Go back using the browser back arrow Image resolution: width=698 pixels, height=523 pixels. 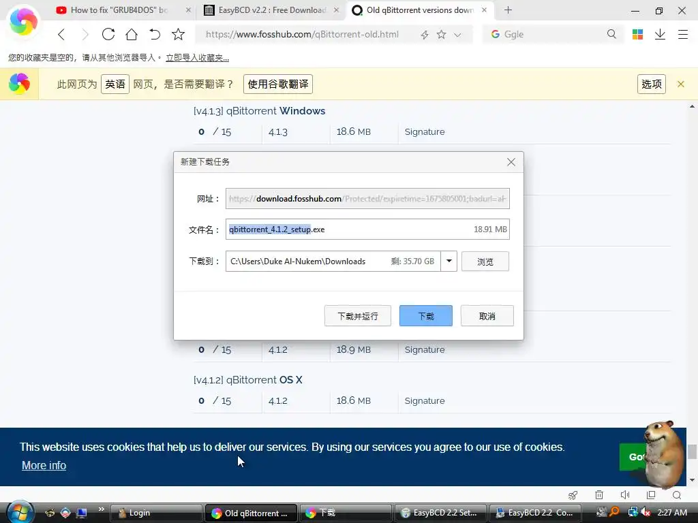click(x=61, y=34)
